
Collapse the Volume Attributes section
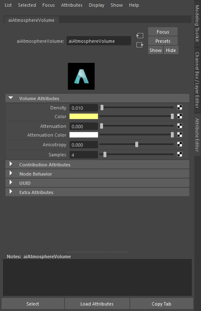(x=11, y=98)
